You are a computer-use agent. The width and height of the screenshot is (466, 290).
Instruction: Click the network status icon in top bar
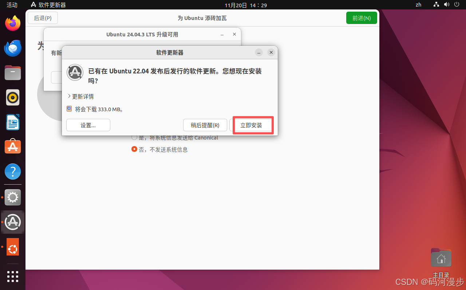pyautogui.click(x=437, y=5)
